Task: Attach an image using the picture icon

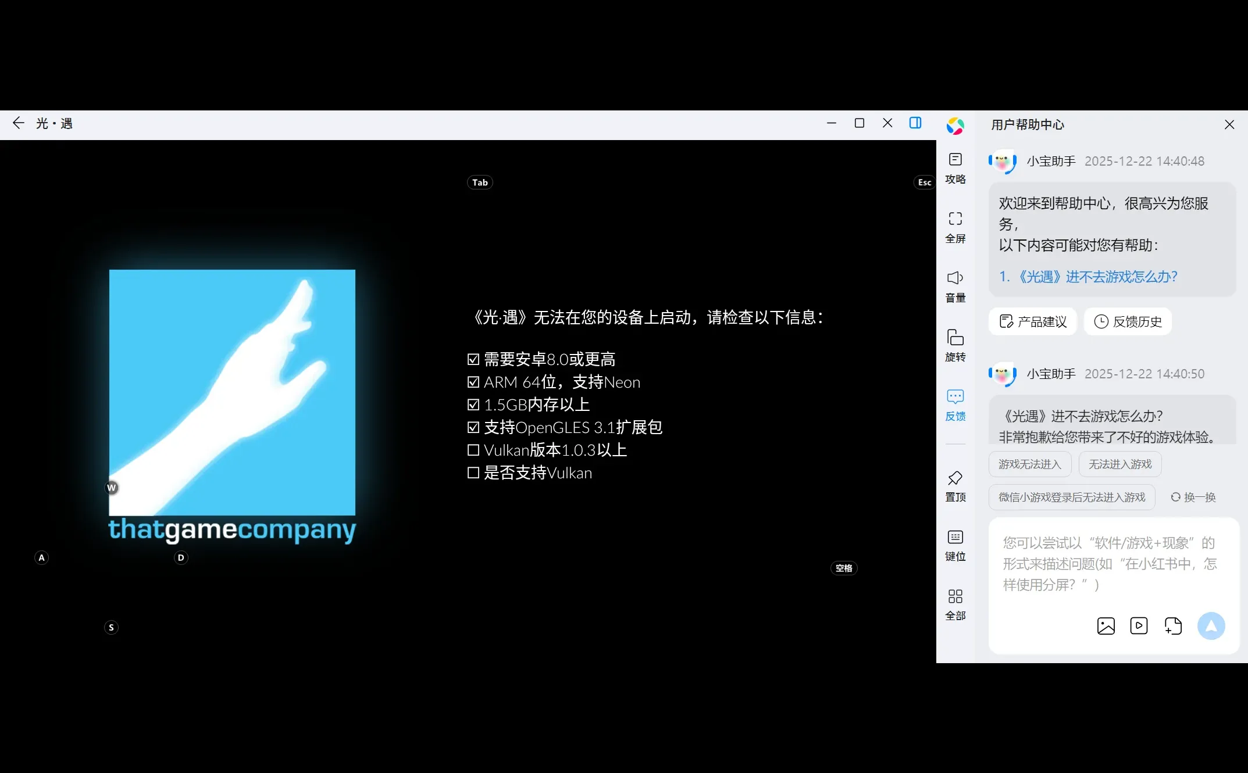Action: (x=1106, y=626)
